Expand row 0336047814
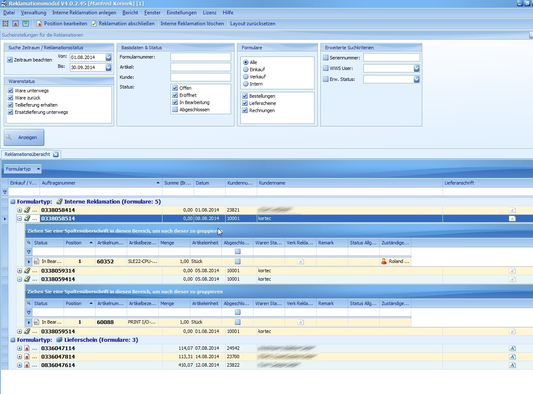 click(x=19, y=356)
